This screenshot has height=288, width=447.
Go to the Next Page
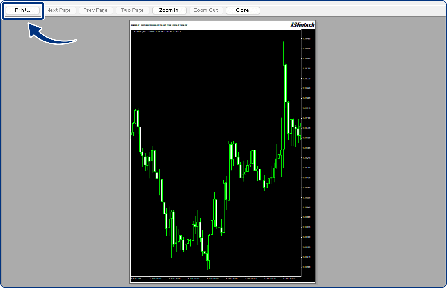coord(58,10)
